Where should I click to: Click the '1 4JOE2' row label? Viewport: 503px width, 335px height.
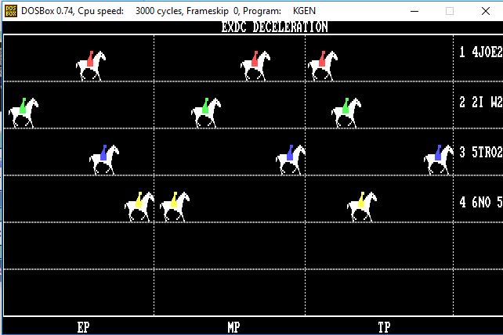[481, 52]
